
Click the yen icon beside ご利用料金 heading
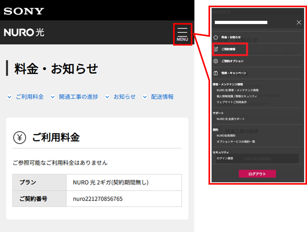20,137
